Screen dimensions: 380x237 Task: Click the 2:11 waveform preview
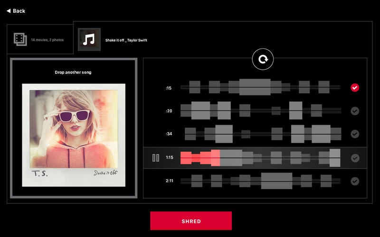260,181
